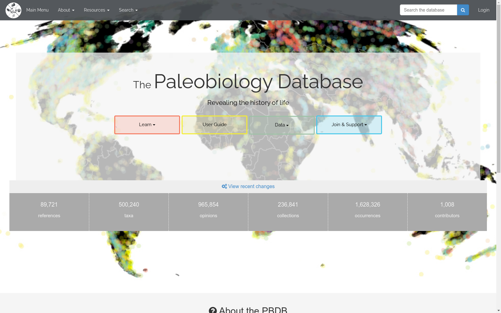Click the scrollbar down arrow
Screen dimensions: 501x313
(x=498, y=310)
